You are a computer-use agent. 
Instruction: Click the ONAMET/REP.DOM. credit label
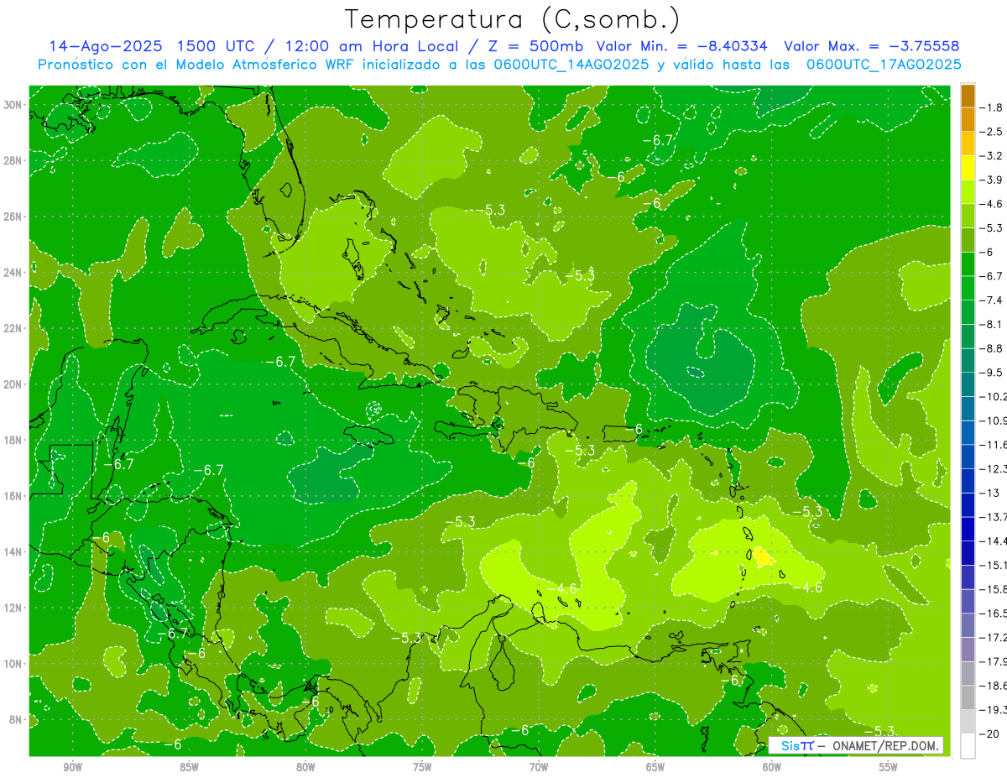pos(885,745)
